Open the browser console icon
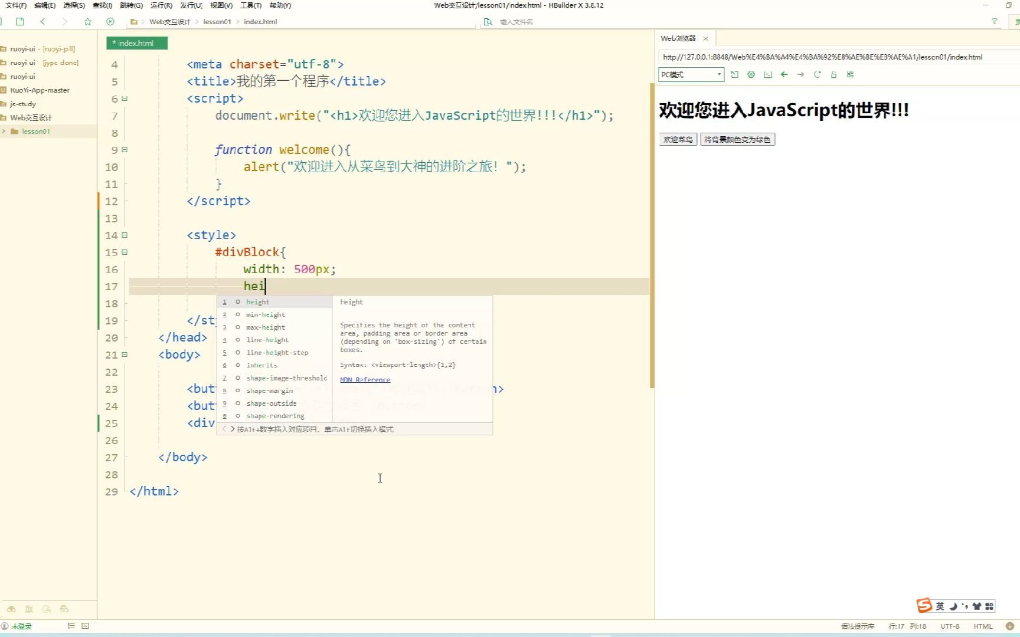This screenshot has height=637, width=1020. click(x=767, y=75)
